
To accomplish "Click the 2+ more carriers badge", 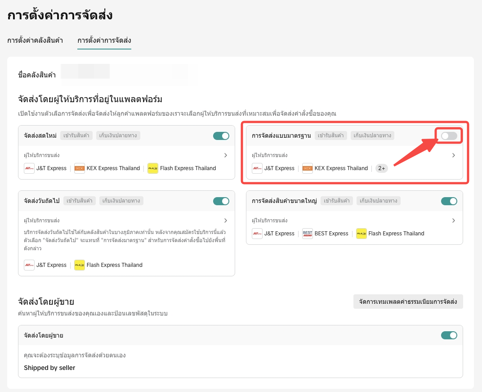I will pos(382,168).
